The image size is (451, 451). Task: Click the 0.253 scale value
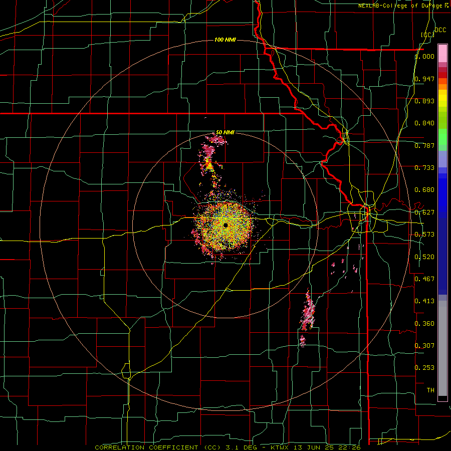coord(424,368)
